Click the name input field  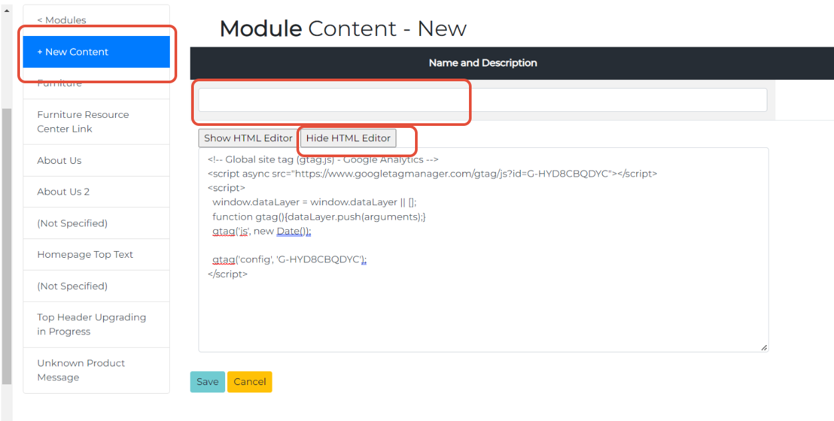(x=483, y=100)
